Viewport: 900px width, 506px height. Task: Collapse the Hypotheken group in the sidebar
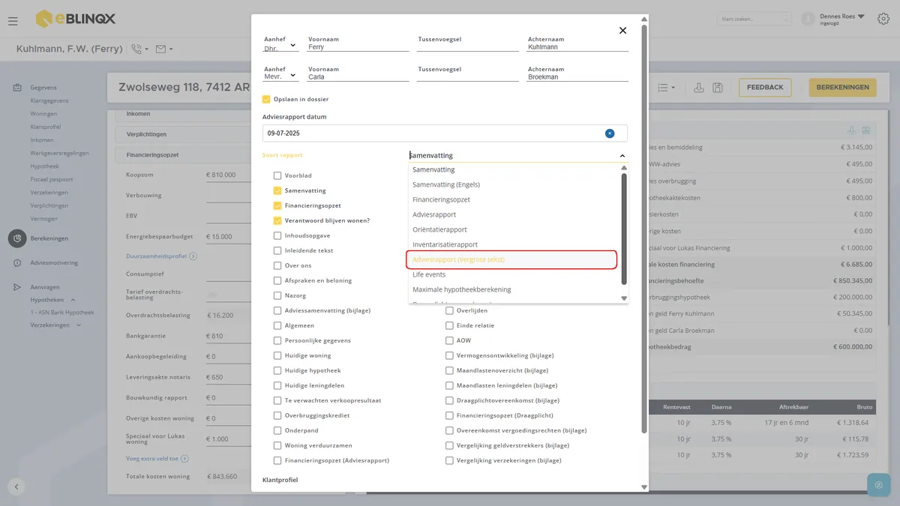(x=73, y=300)
